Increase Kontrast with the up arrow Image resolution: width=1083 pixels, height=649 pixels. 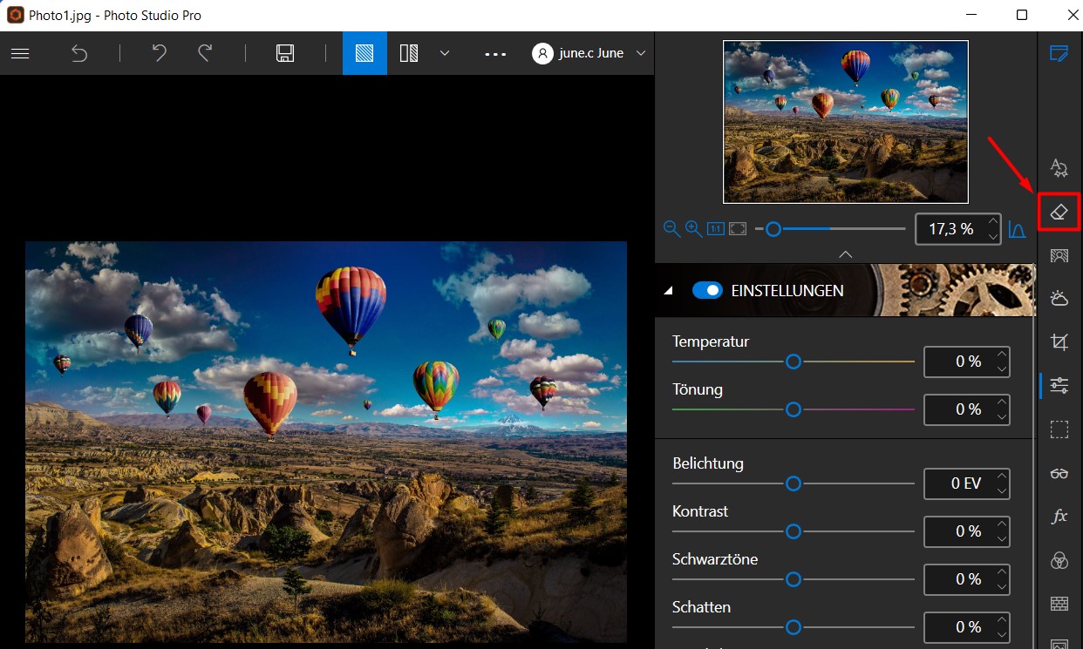(1002, 524)
